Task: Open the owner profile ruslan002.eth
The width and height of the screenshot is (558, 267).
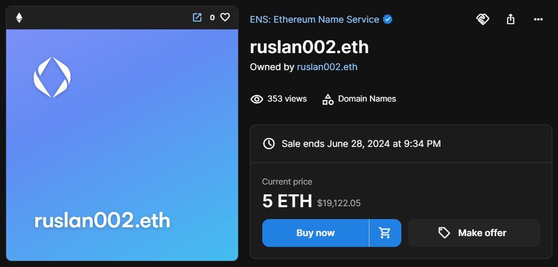Action: [327, 67]
